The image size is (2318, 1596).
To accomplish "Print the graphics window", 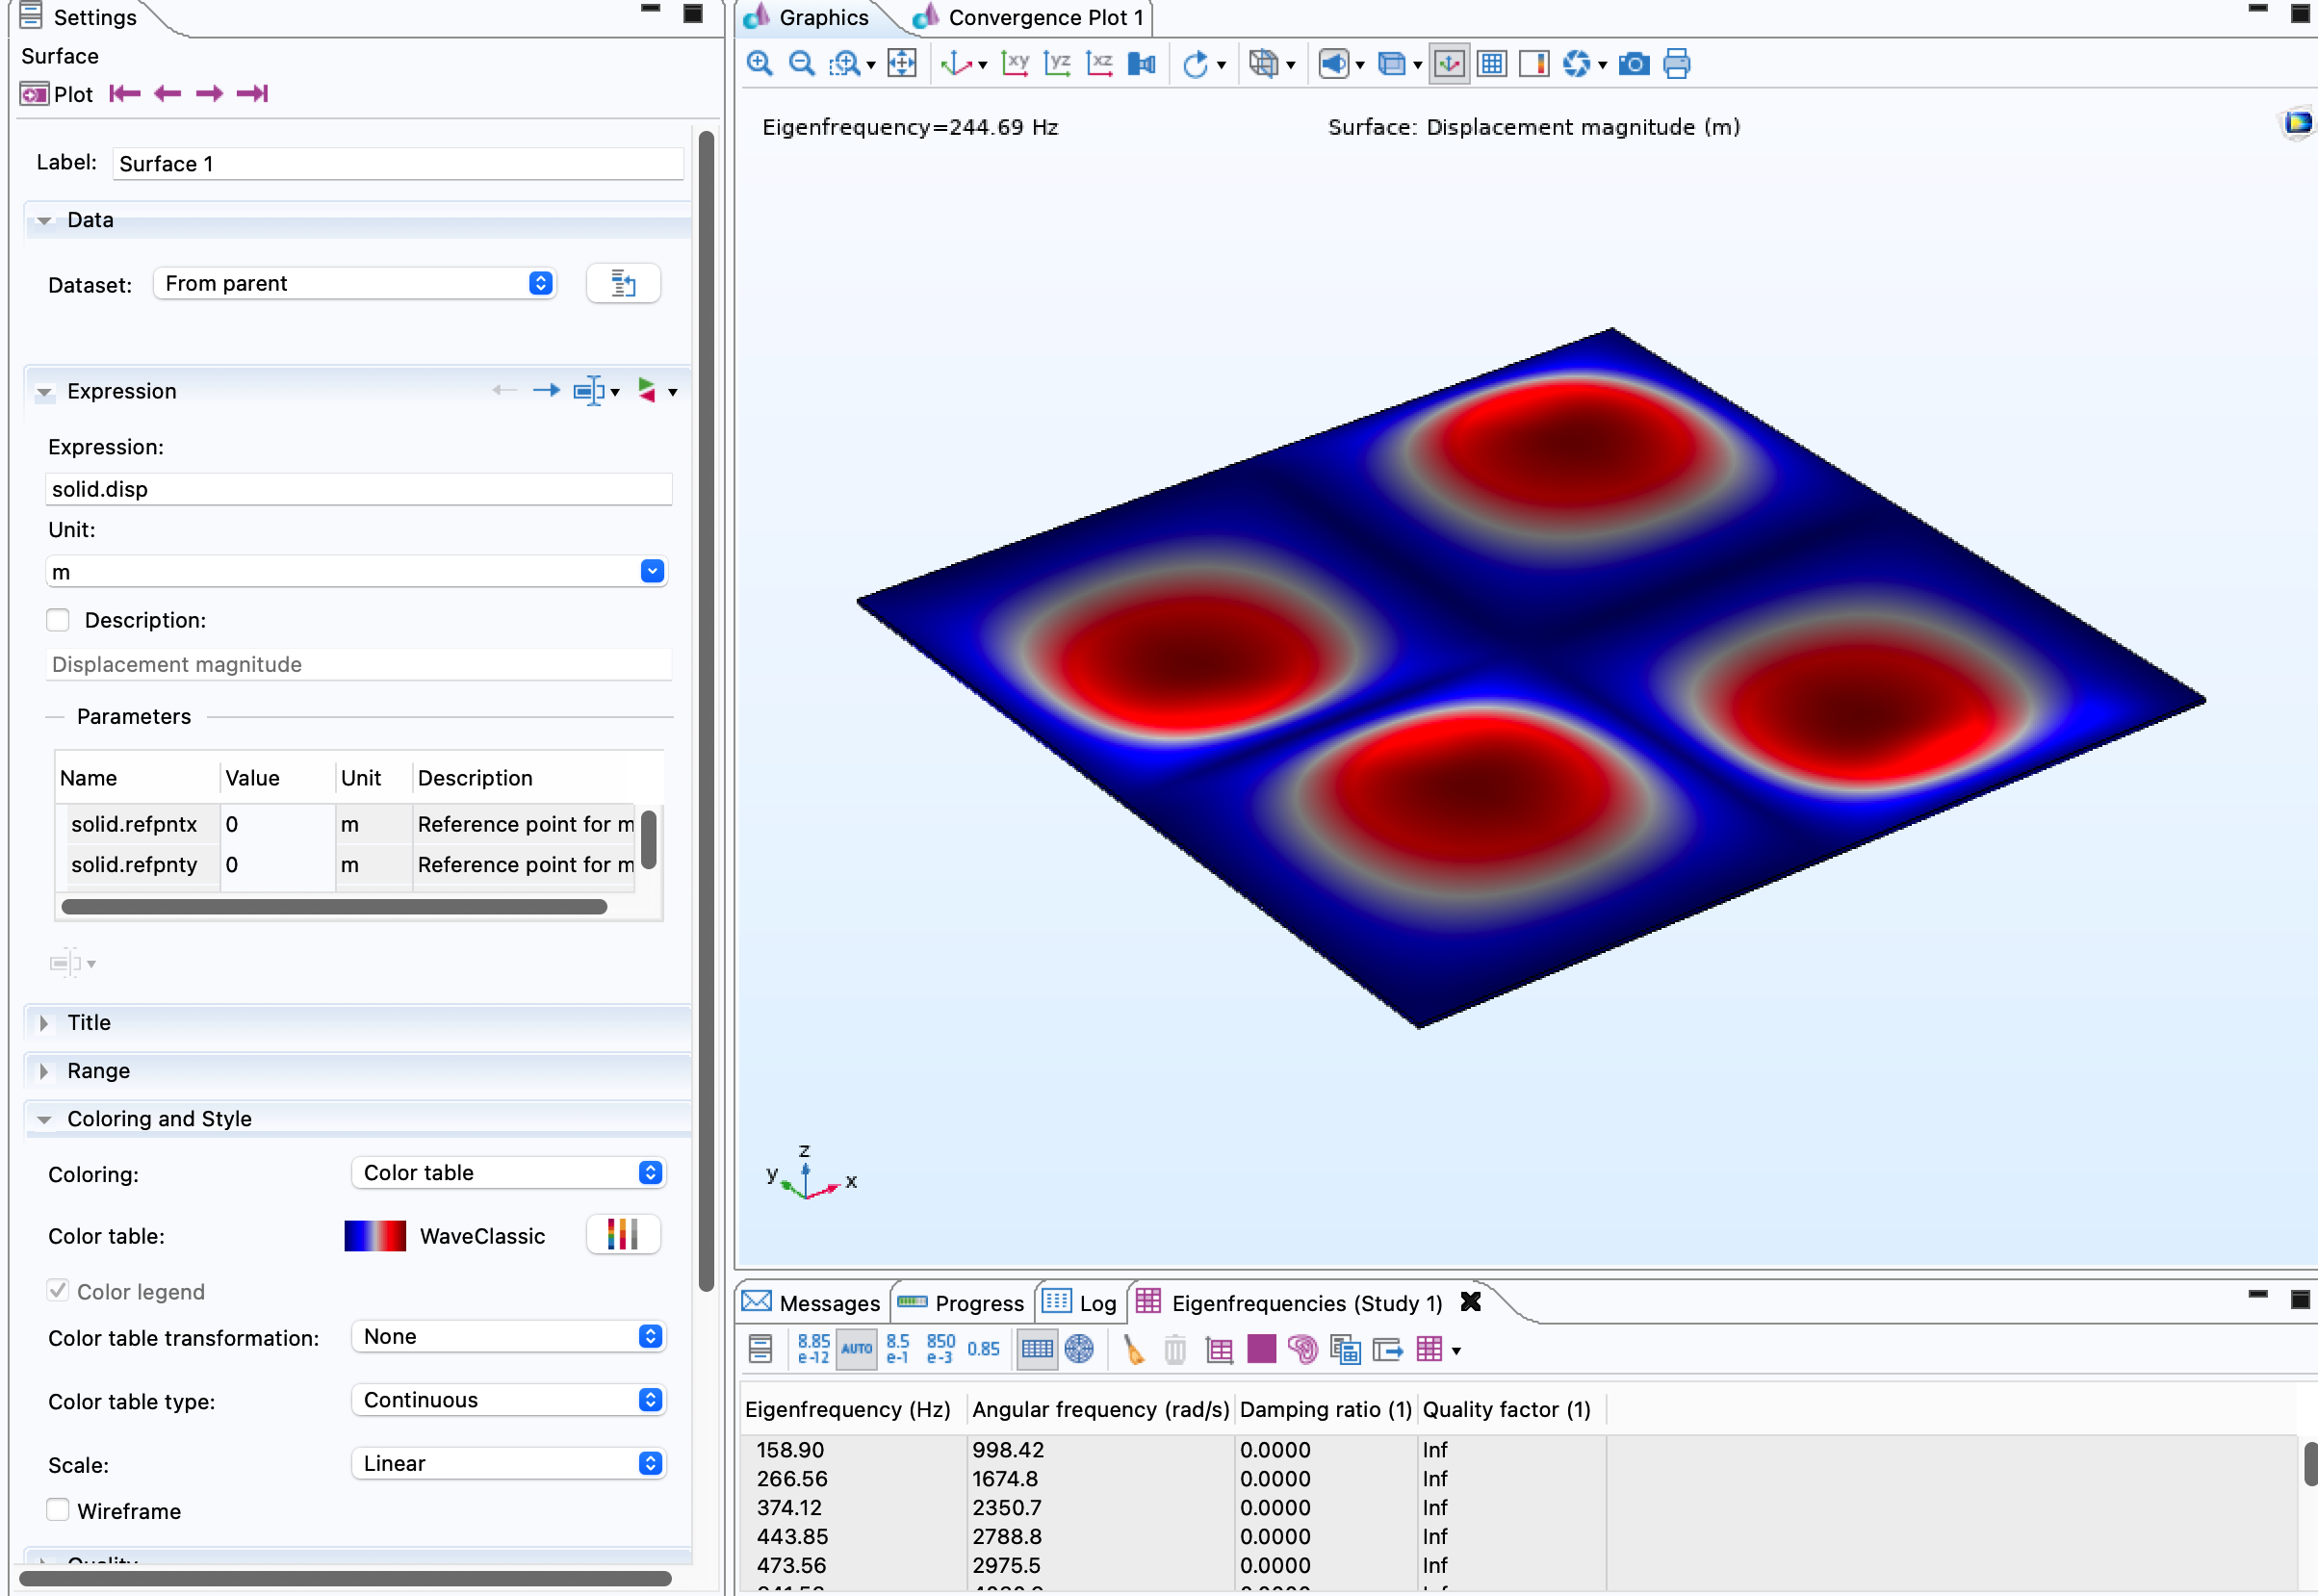I will click(1677, 64).
